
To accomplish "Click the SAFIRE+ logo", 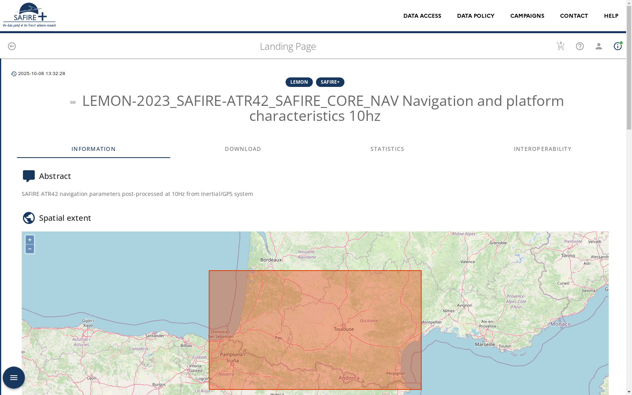I will click(29, 15).
